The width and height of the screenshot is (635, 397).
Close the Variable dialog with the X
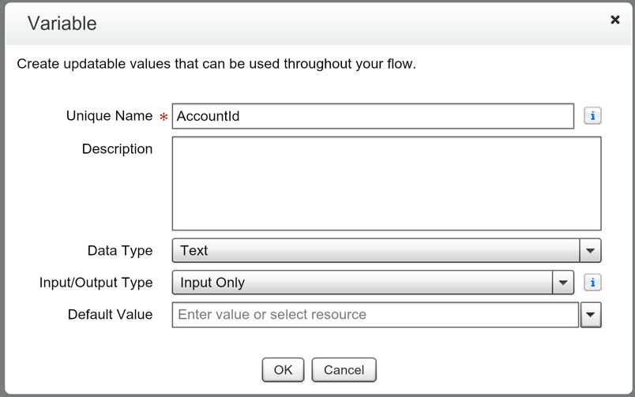[x=615, y=20]
